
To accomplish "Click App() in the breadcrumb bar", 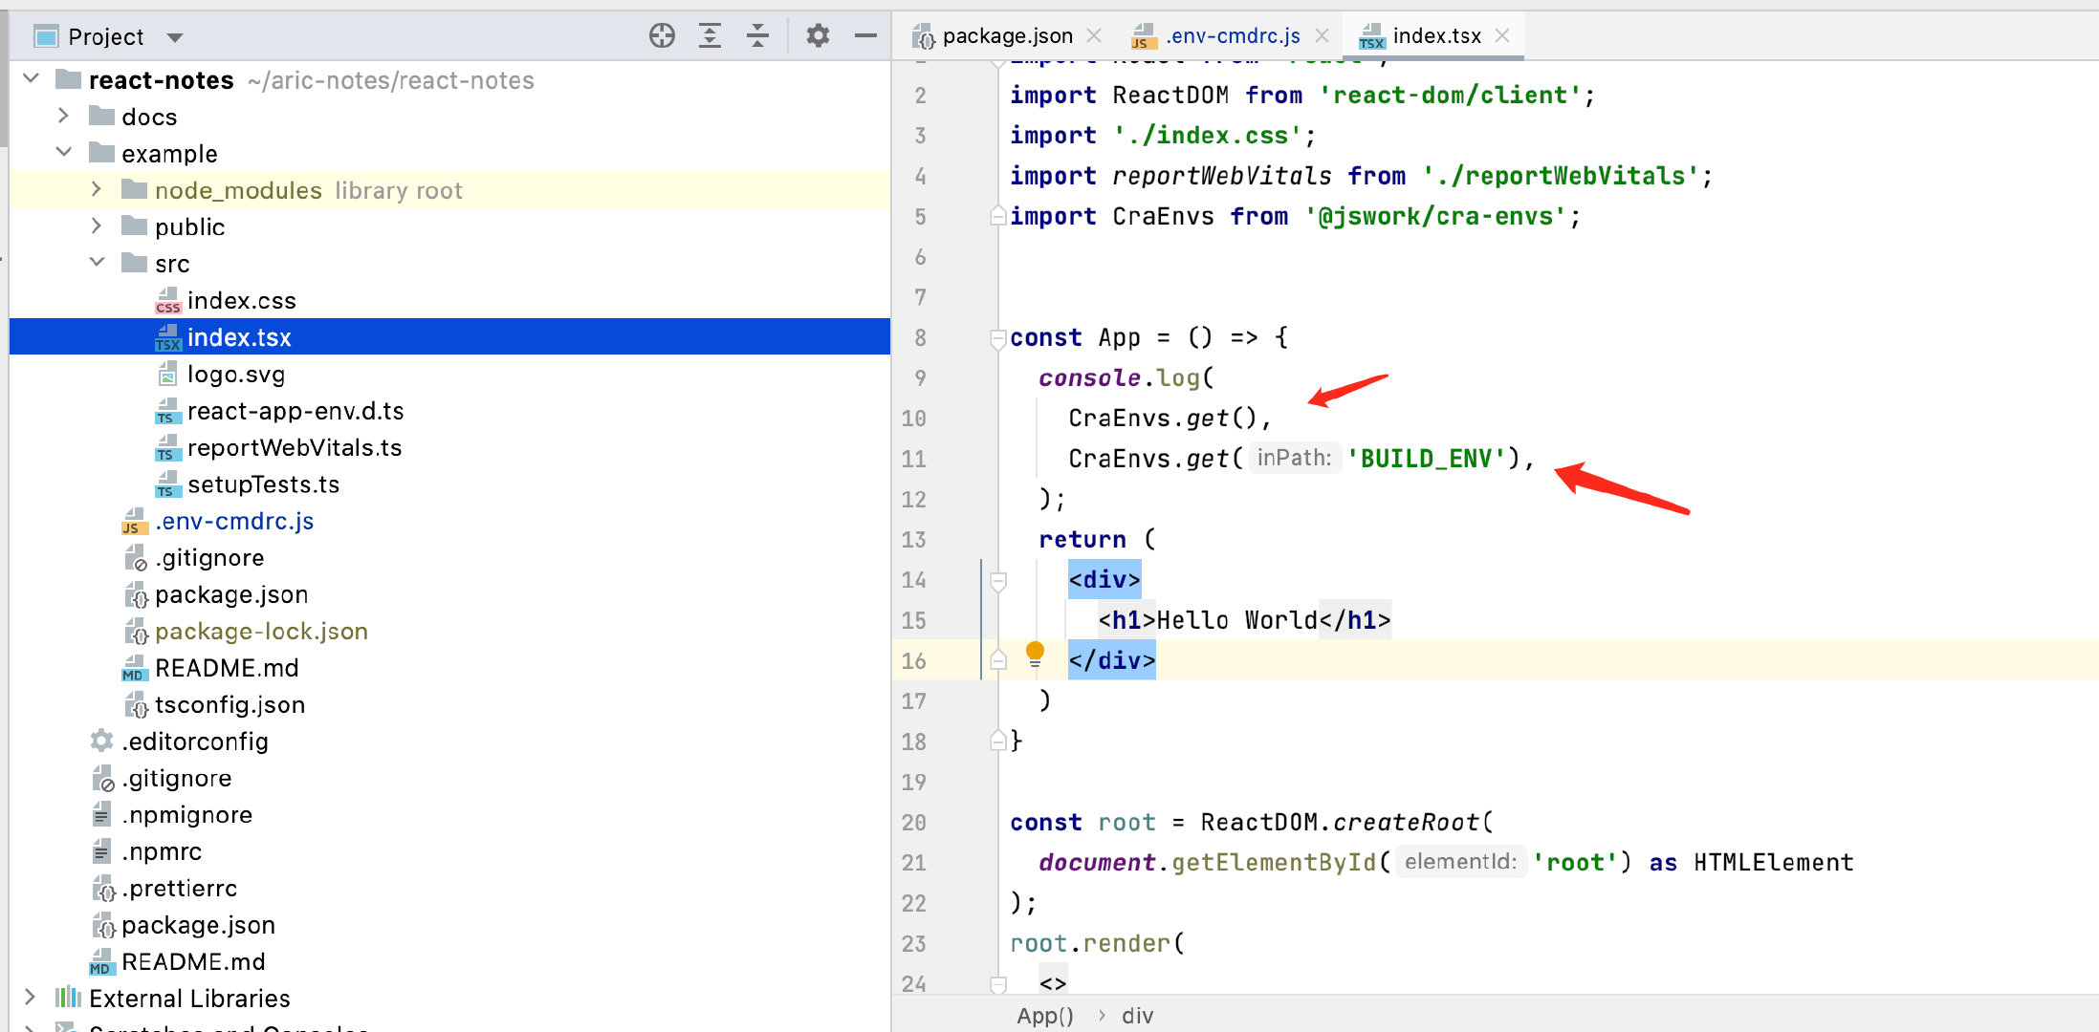I will tap(1045, 1015).
